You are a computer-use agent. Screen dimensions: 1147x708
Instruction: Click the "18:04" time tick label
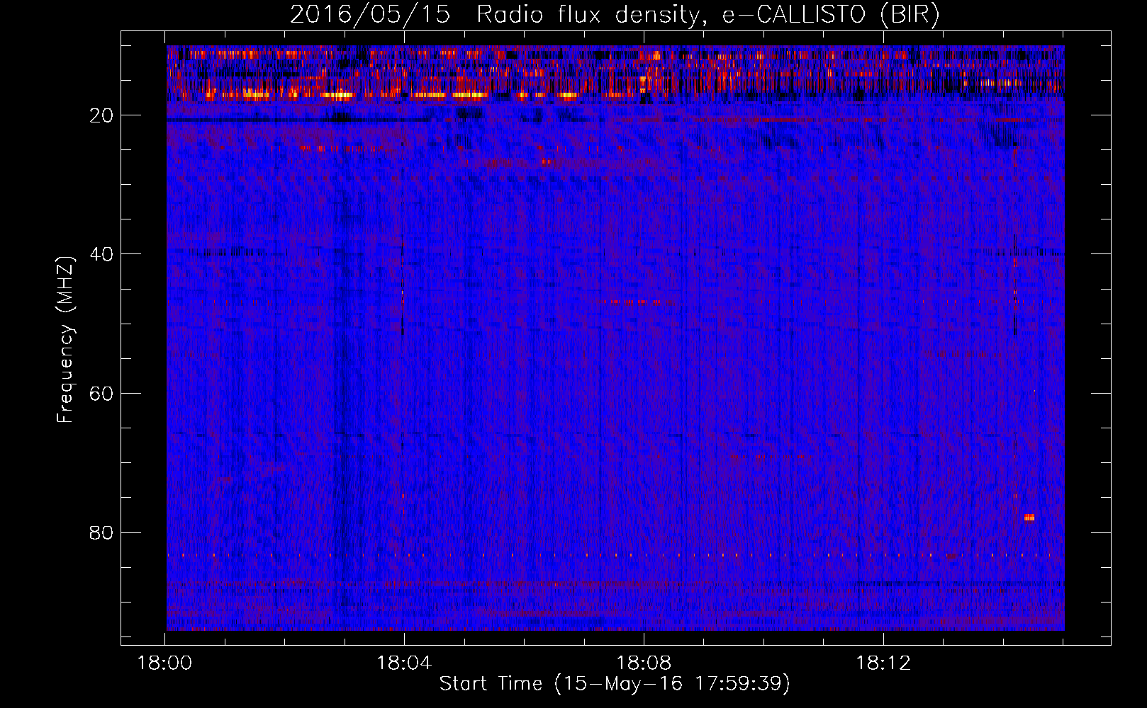(x=404, y=663)
